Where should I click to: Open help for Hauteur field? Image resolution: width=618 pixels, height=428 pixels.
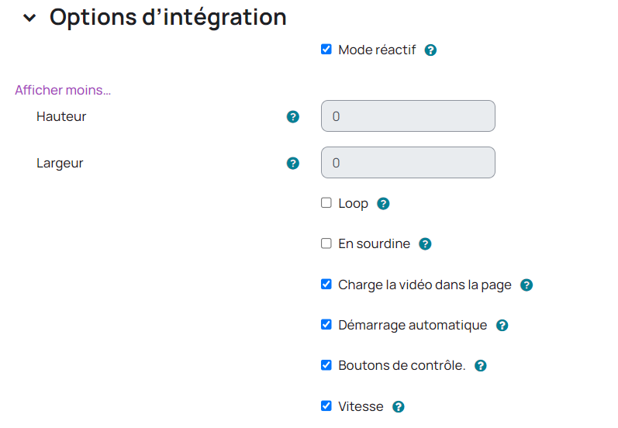(x=293, y=117)
